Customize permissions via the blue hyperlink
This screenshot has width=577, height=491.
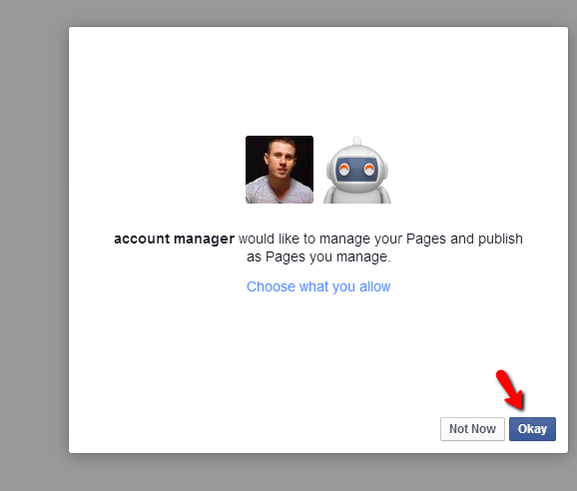[x=318, y=286]
